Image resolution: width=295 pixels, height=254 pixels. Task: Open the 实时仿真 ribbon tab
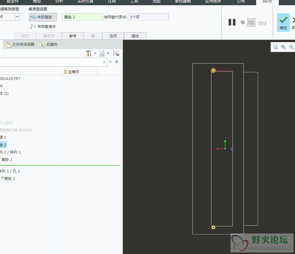[x=86, y=2]
